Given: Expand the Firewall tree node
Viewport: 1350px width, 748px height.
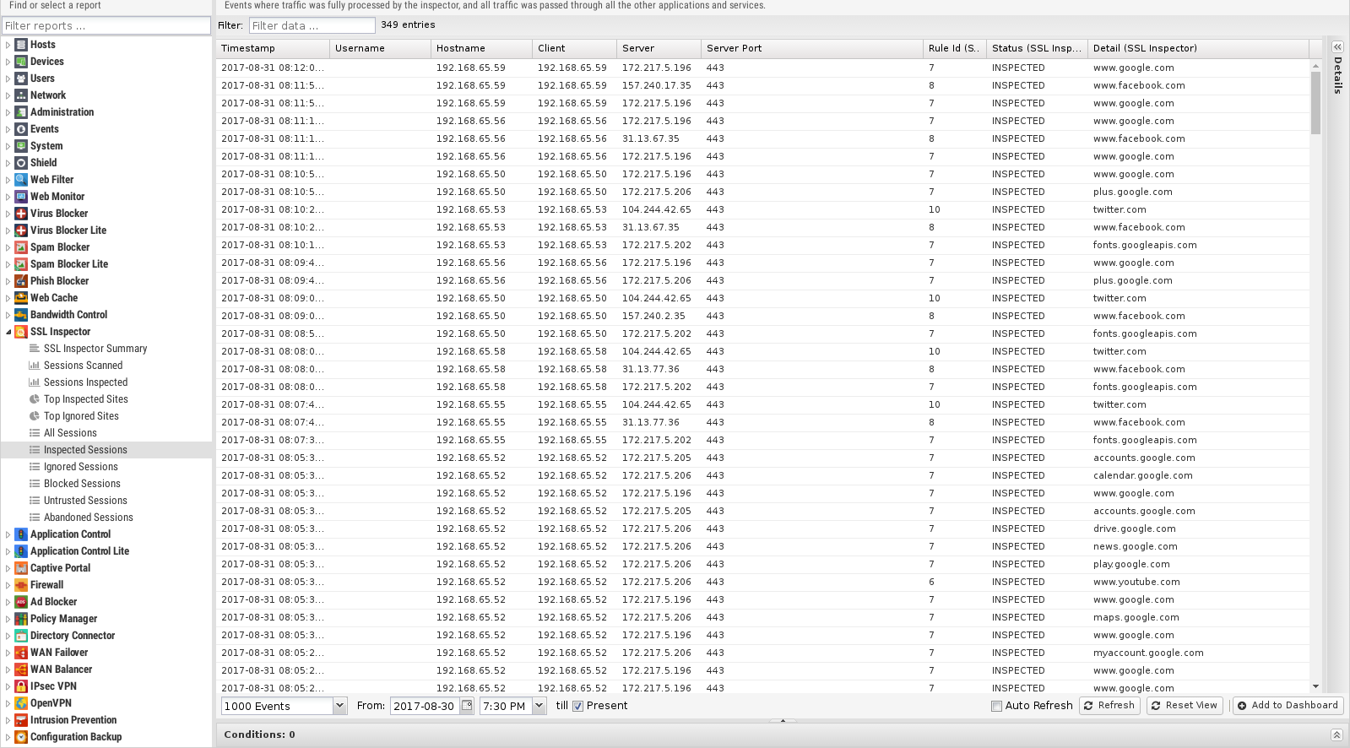Looking at the screenshot, I should [x=8, y=585].
